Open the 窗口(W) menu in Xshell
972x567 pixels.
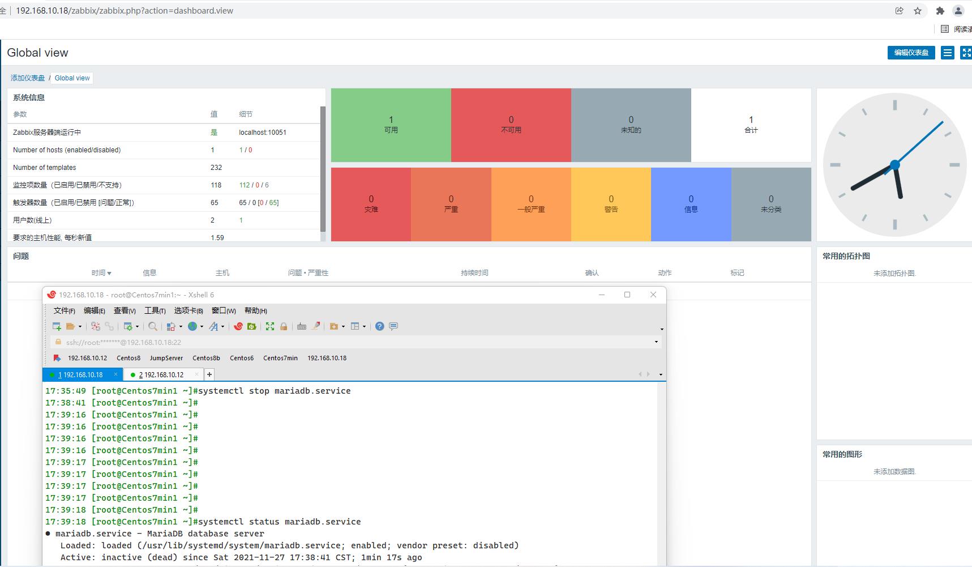pos(224,310)
